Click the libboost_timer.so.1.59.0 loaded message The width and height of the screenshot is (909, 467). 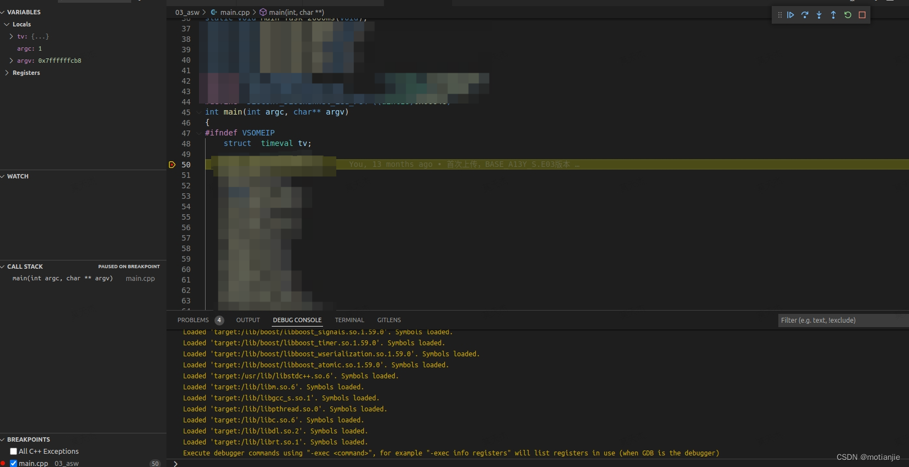pos(314,343)
